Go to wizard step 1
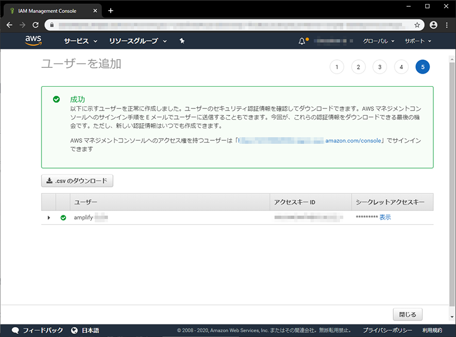Viewport: 456px width, 337px height. (x=337, y=67)
